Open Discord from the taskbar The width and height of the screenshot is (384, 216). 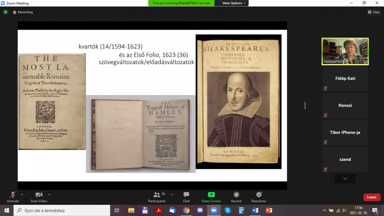200,210
